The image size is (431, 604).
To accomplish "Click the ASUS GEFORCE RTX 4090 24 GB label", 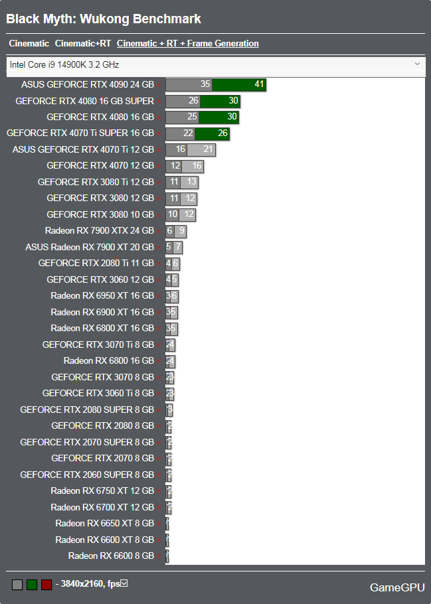I will pos(88,84).
